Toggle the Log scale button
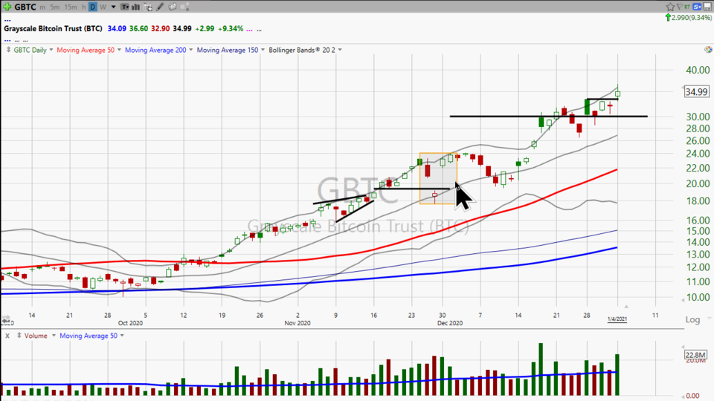This screenshot has height=401, width=714. pos(692,319)
